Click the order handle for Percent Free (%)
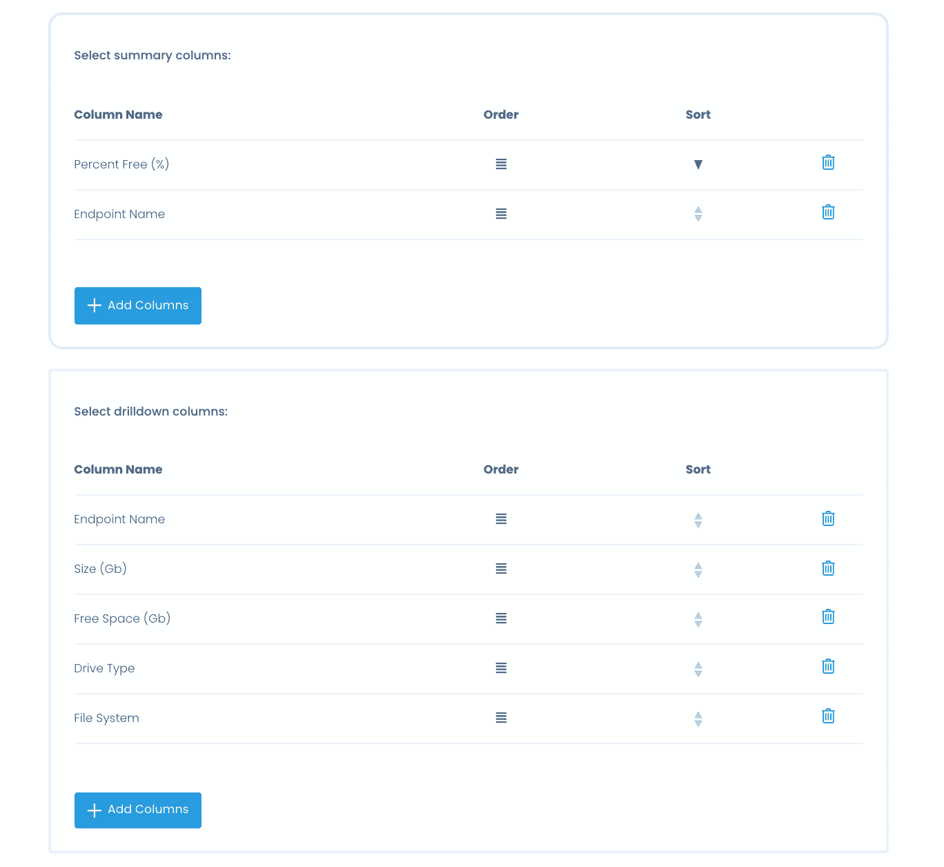 [x=501, y=164]
